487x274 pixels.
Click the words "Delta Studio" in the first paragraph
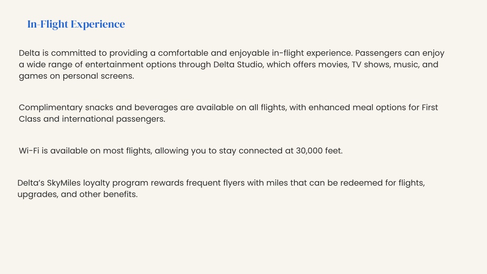pyautogui.click(x=238, y=64)
